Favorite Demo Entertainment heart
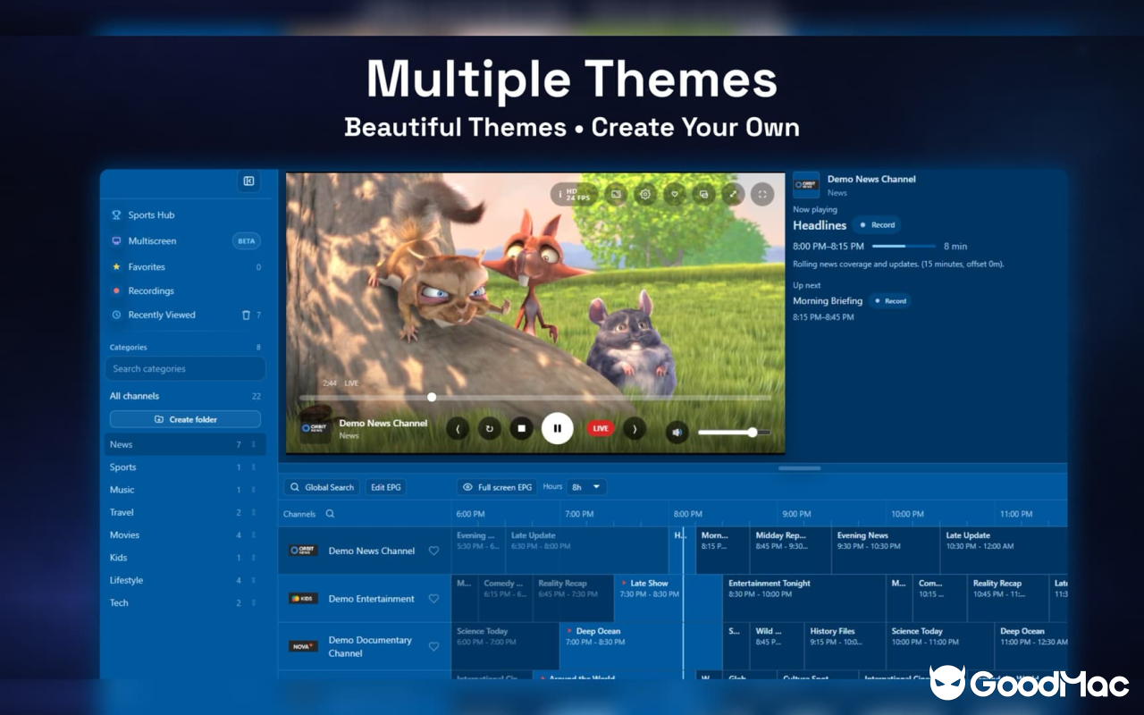The image size is (1144, 715). click(434, 599)
